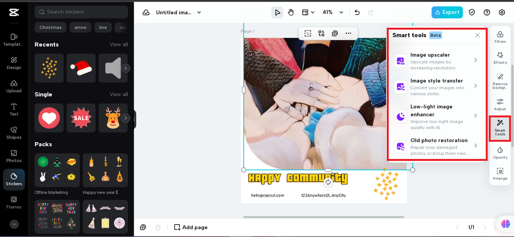Open the Templates sidebar panel
Viewport: 514px width, 237px height.
14,40
